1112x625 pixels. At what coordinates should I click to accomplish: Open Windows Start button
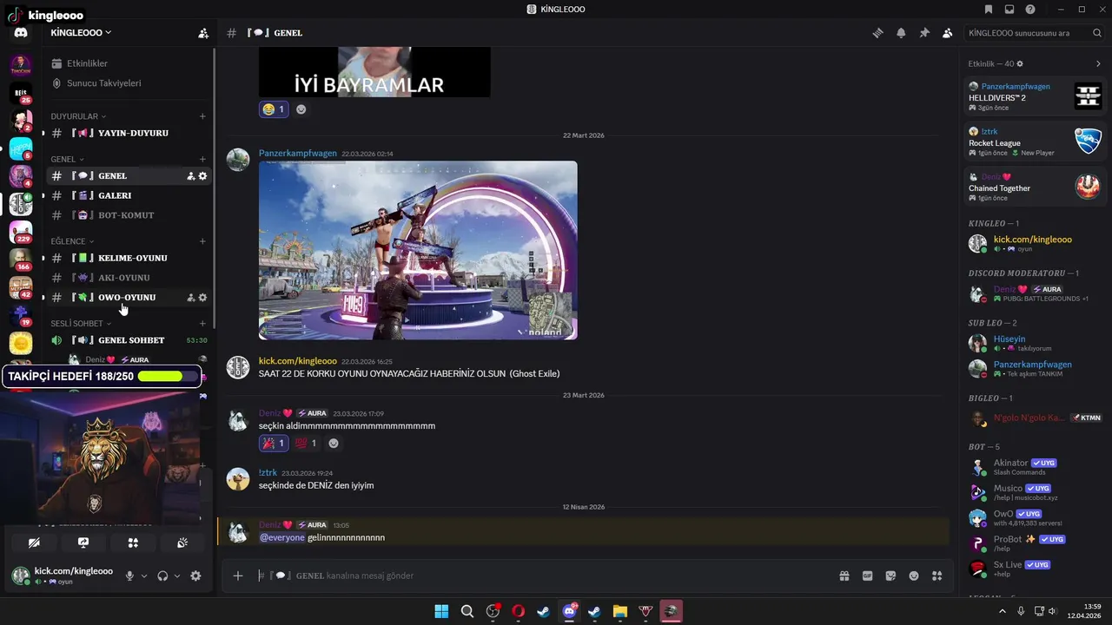pos(441,611)
